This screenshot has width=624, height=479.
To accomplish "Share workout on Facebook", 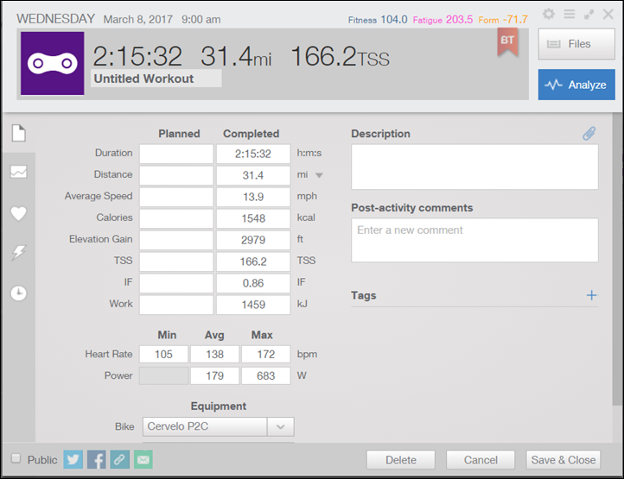I will [x=97, y=459].
